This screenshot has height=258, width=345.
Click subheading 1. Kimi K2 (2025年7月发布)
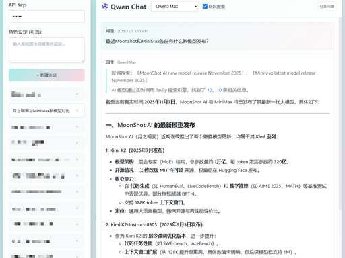[135, 150]
